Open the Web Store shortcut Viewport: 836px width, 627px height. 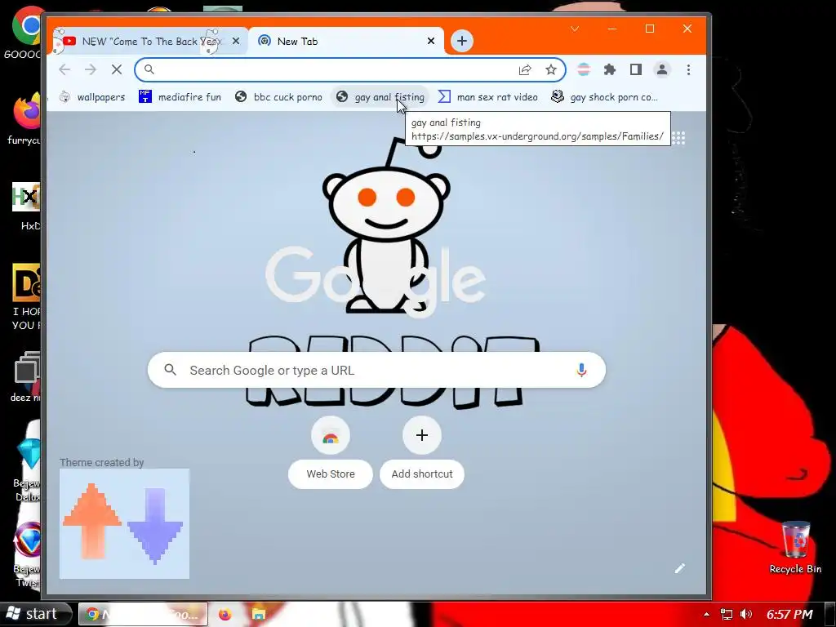(x=331, y=452)
